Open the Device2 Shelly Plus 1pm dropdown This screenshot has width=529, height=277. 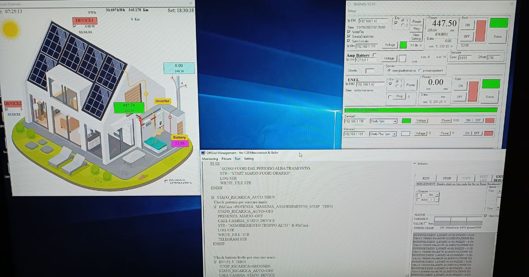(x=394, y=134)
